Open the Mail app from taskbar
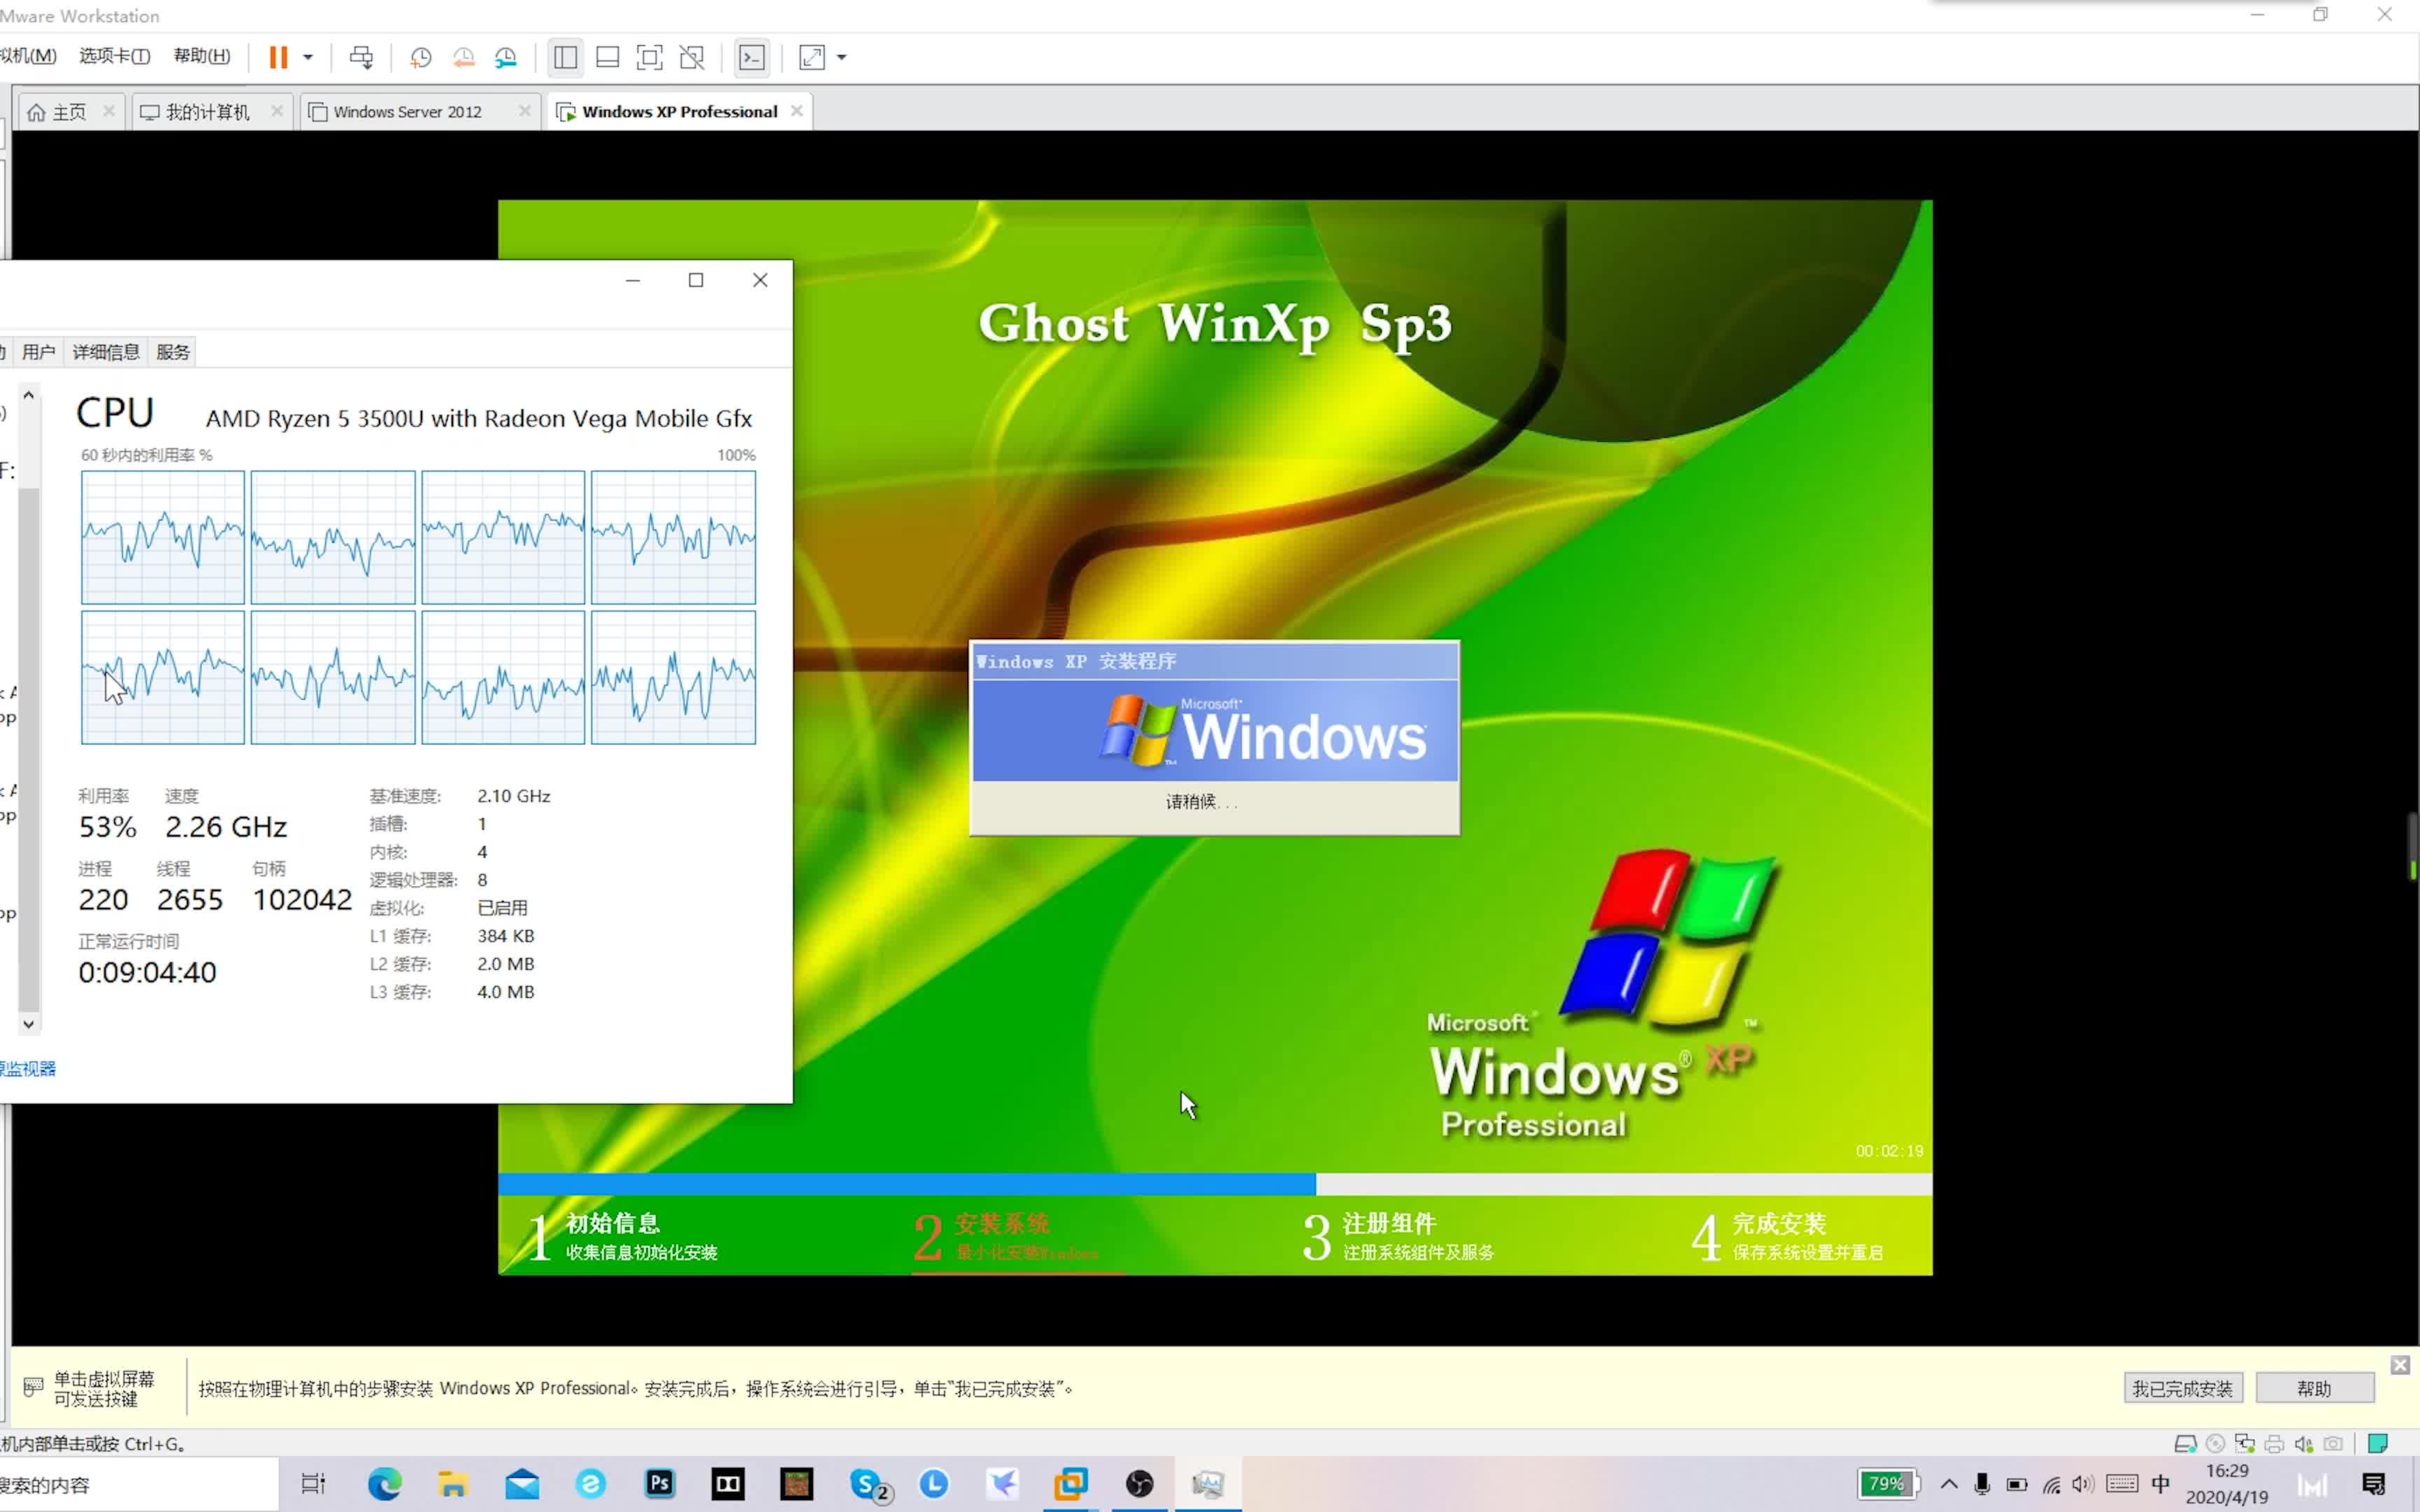The image size is (2420, 1512). tap(522, 1484)
